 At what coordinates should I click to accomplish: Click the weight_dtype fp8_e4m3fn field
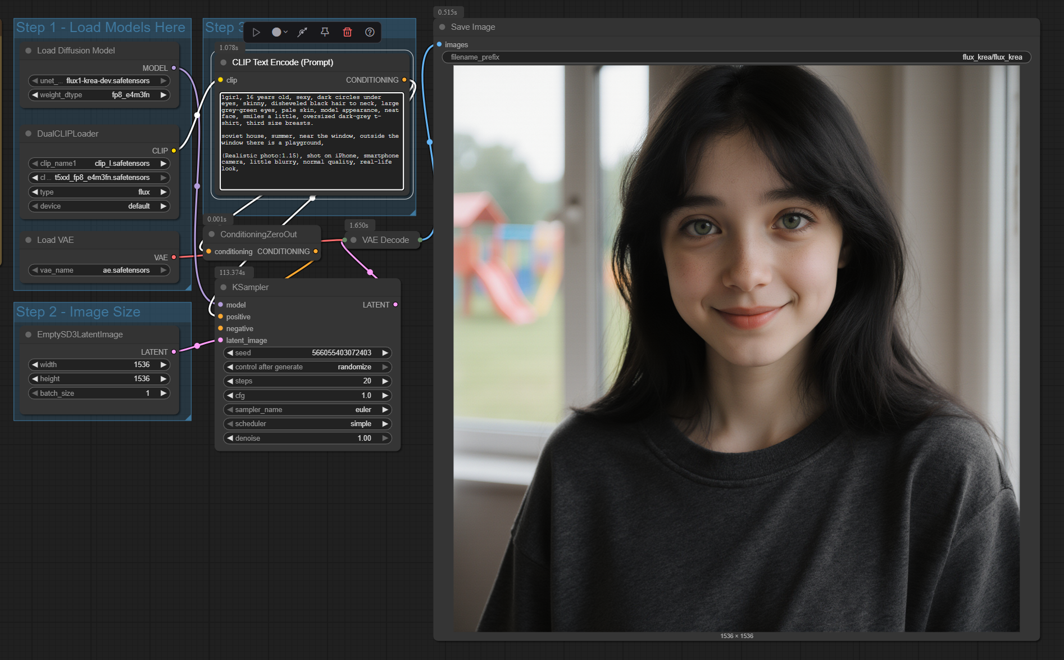(x=99, y=95)
